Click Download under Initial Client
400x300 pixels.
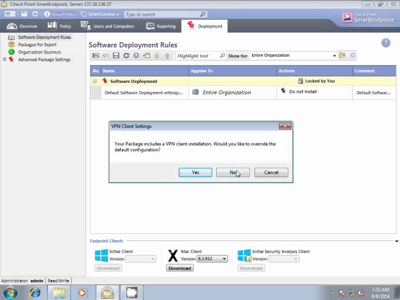tap(108, 268)
